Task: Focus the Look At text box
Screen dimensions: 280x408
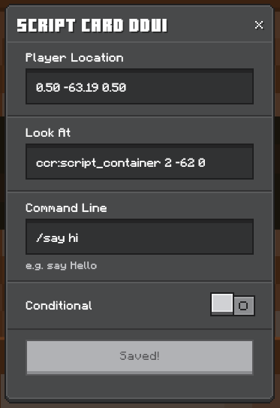Action: click(x=140, y=162)
